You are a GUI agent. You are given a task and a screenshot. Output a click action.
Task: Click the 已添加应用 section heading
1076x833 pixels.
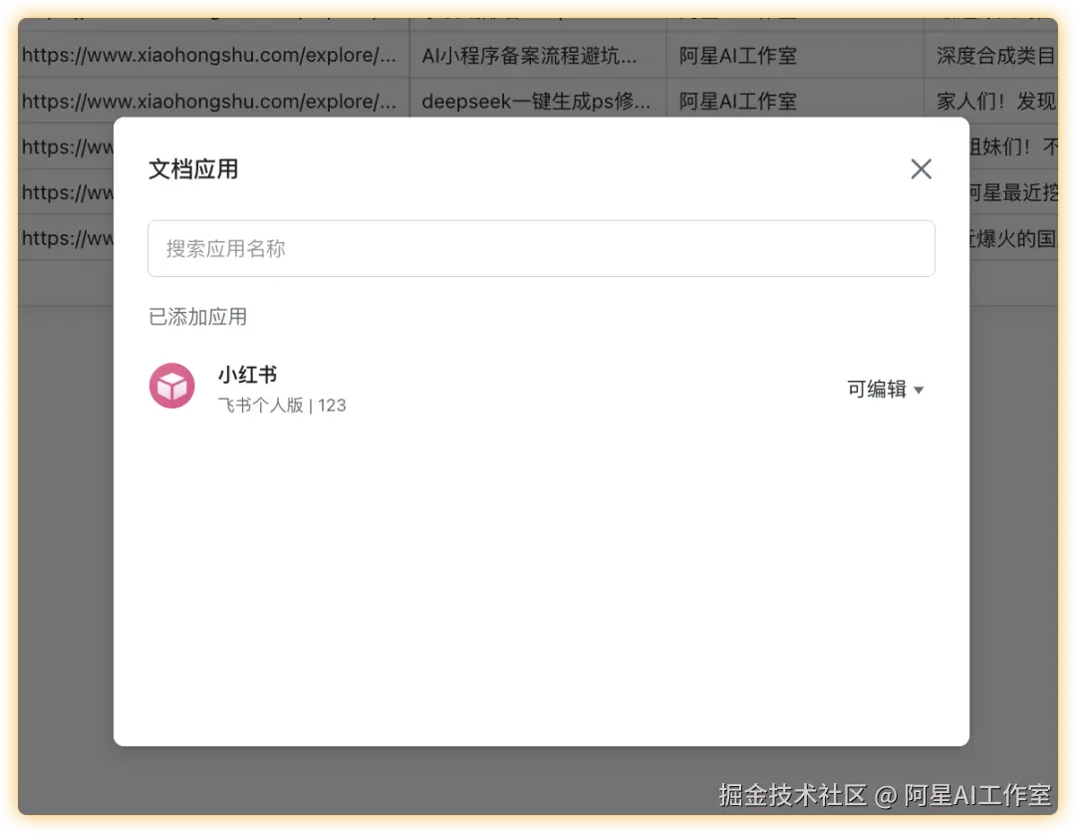(x=196, y=316)
